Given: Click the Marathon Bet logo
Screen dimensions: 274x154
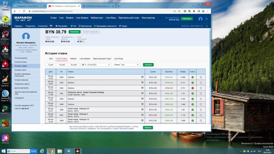Looking at the screenshot, I should pyautogui.click(x=23, y=19).
